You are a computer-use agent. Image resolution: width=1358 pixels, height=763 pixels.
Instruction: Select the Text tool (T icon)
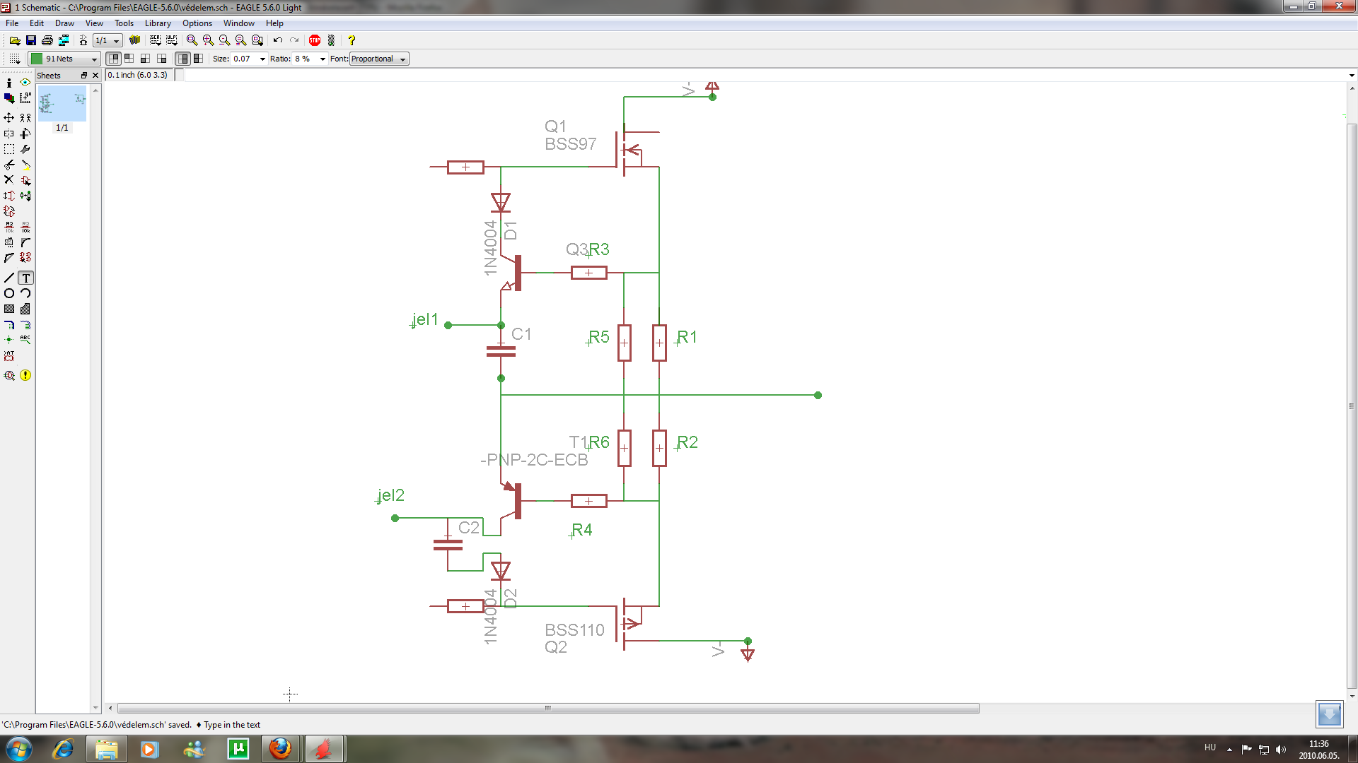(x=25, y=278)
